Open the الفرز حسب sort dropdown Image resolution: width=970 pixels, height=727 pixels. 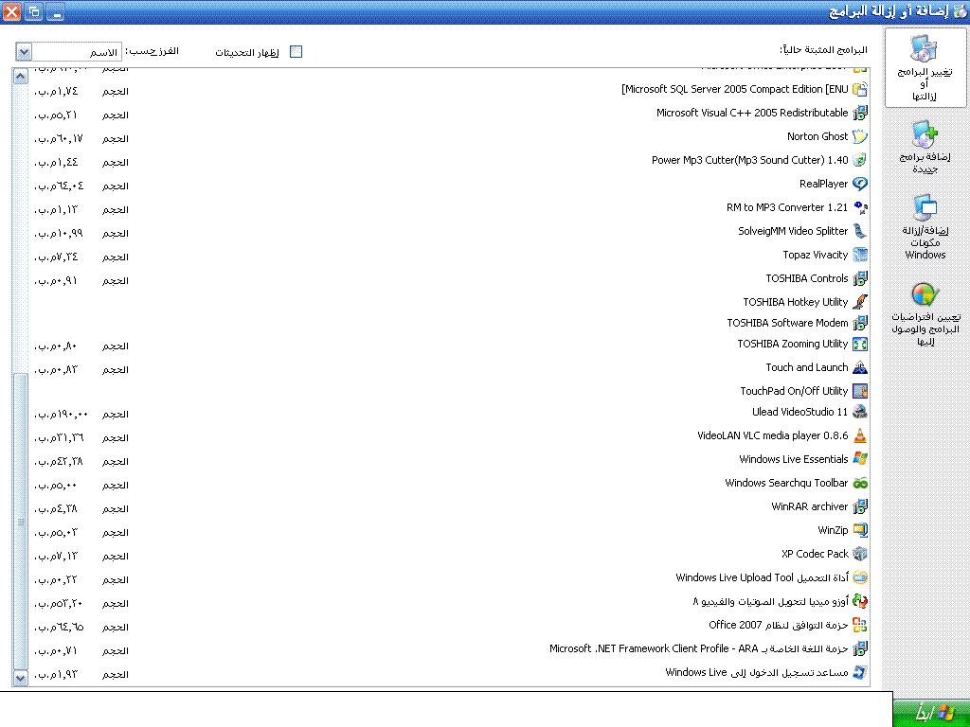pyautogui.click(x=23, y=52)
